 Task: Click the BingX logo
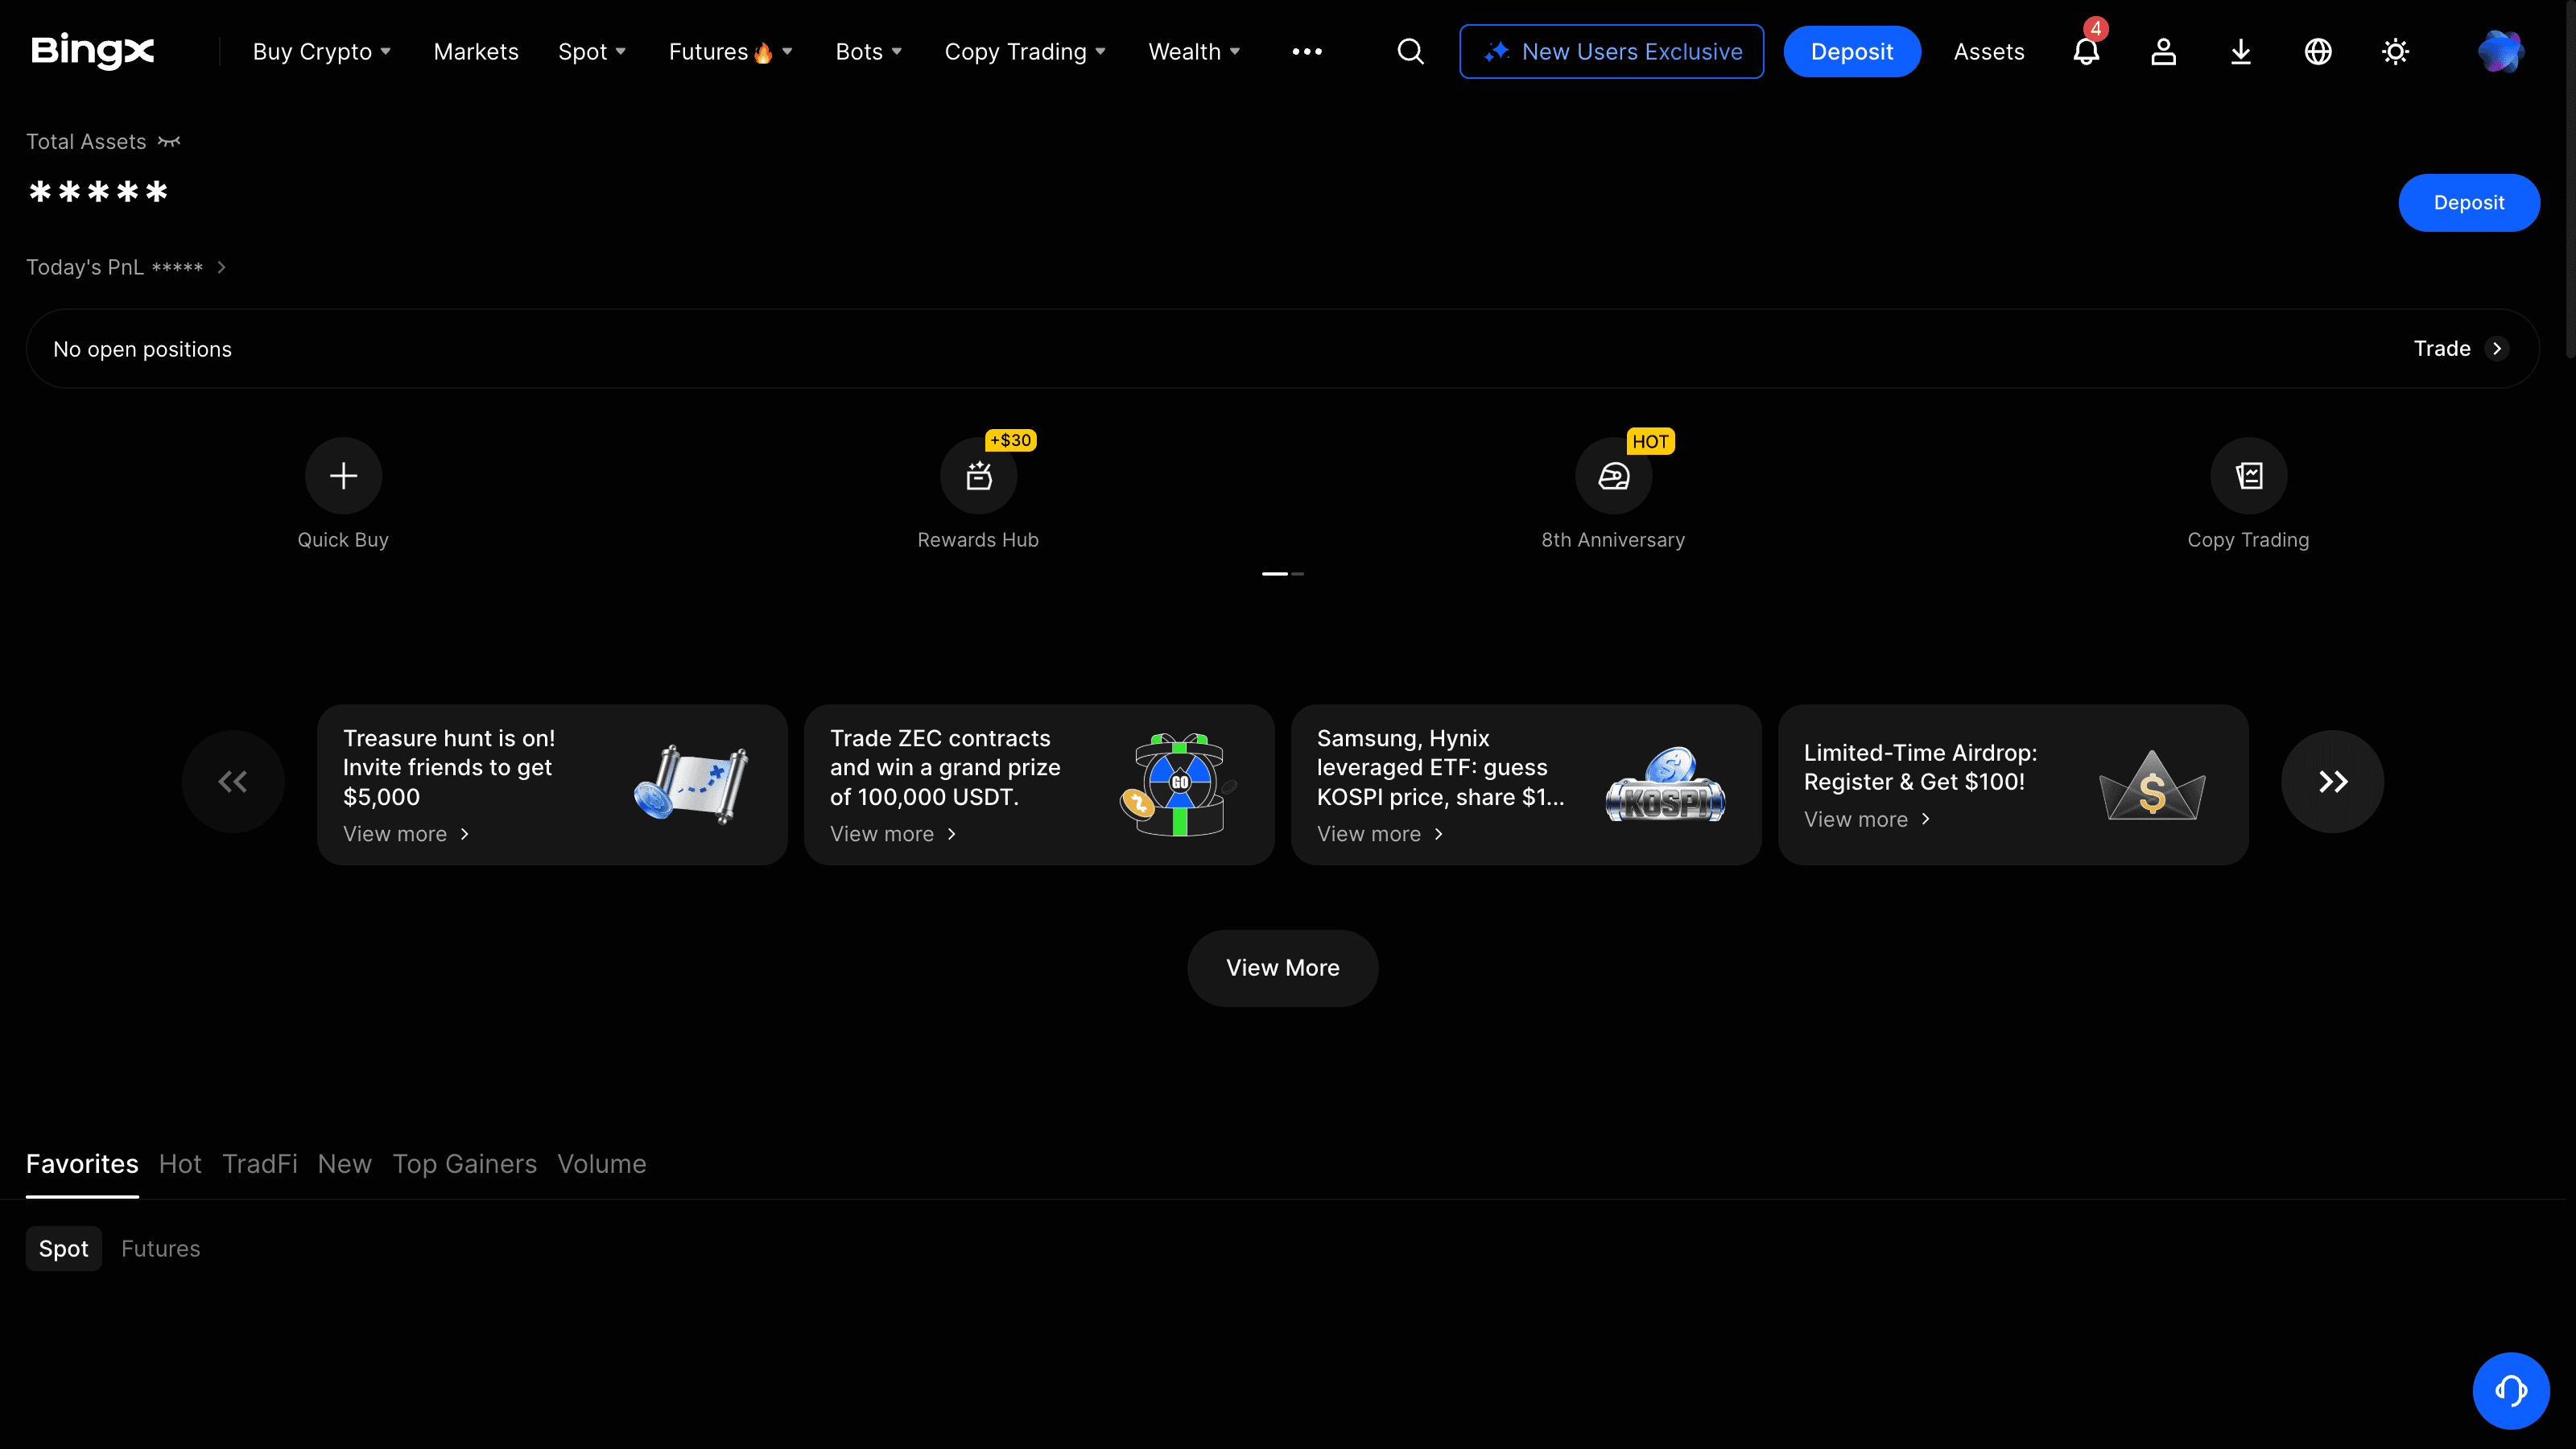[x=93, y=51]
